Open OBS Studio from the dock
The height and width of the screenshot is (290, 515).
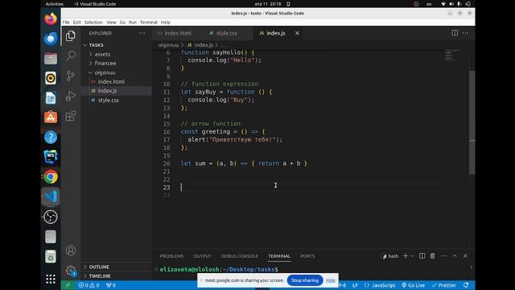click(x=51, y=217)
